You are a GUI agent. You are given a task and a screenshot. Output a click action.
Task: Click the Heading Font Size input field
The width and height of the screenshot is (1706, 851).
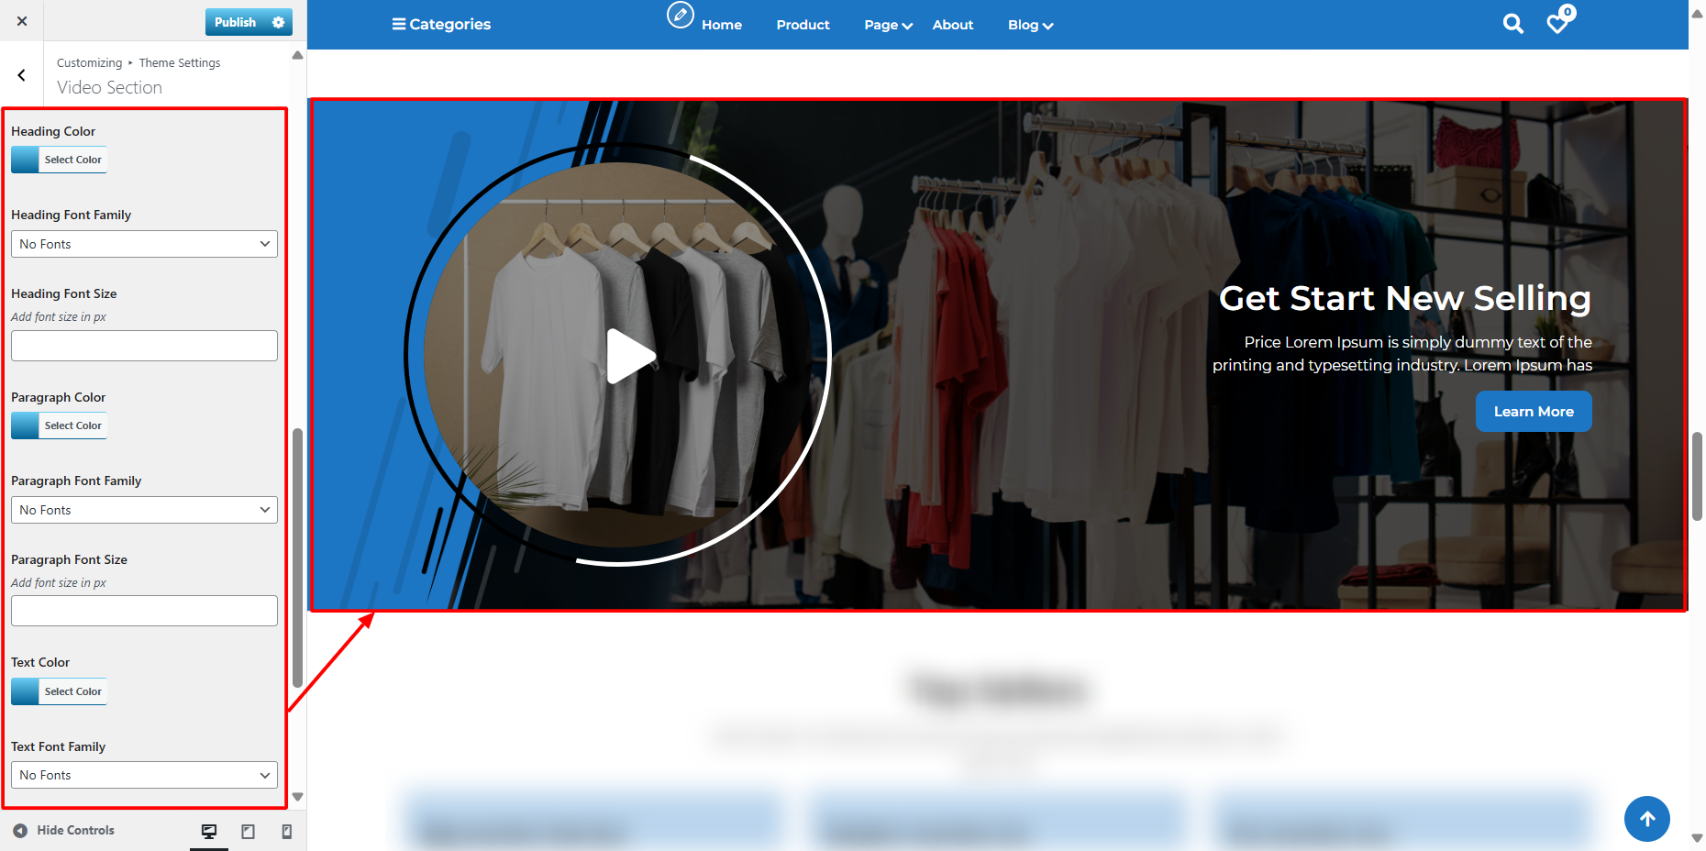click(144, 346)
